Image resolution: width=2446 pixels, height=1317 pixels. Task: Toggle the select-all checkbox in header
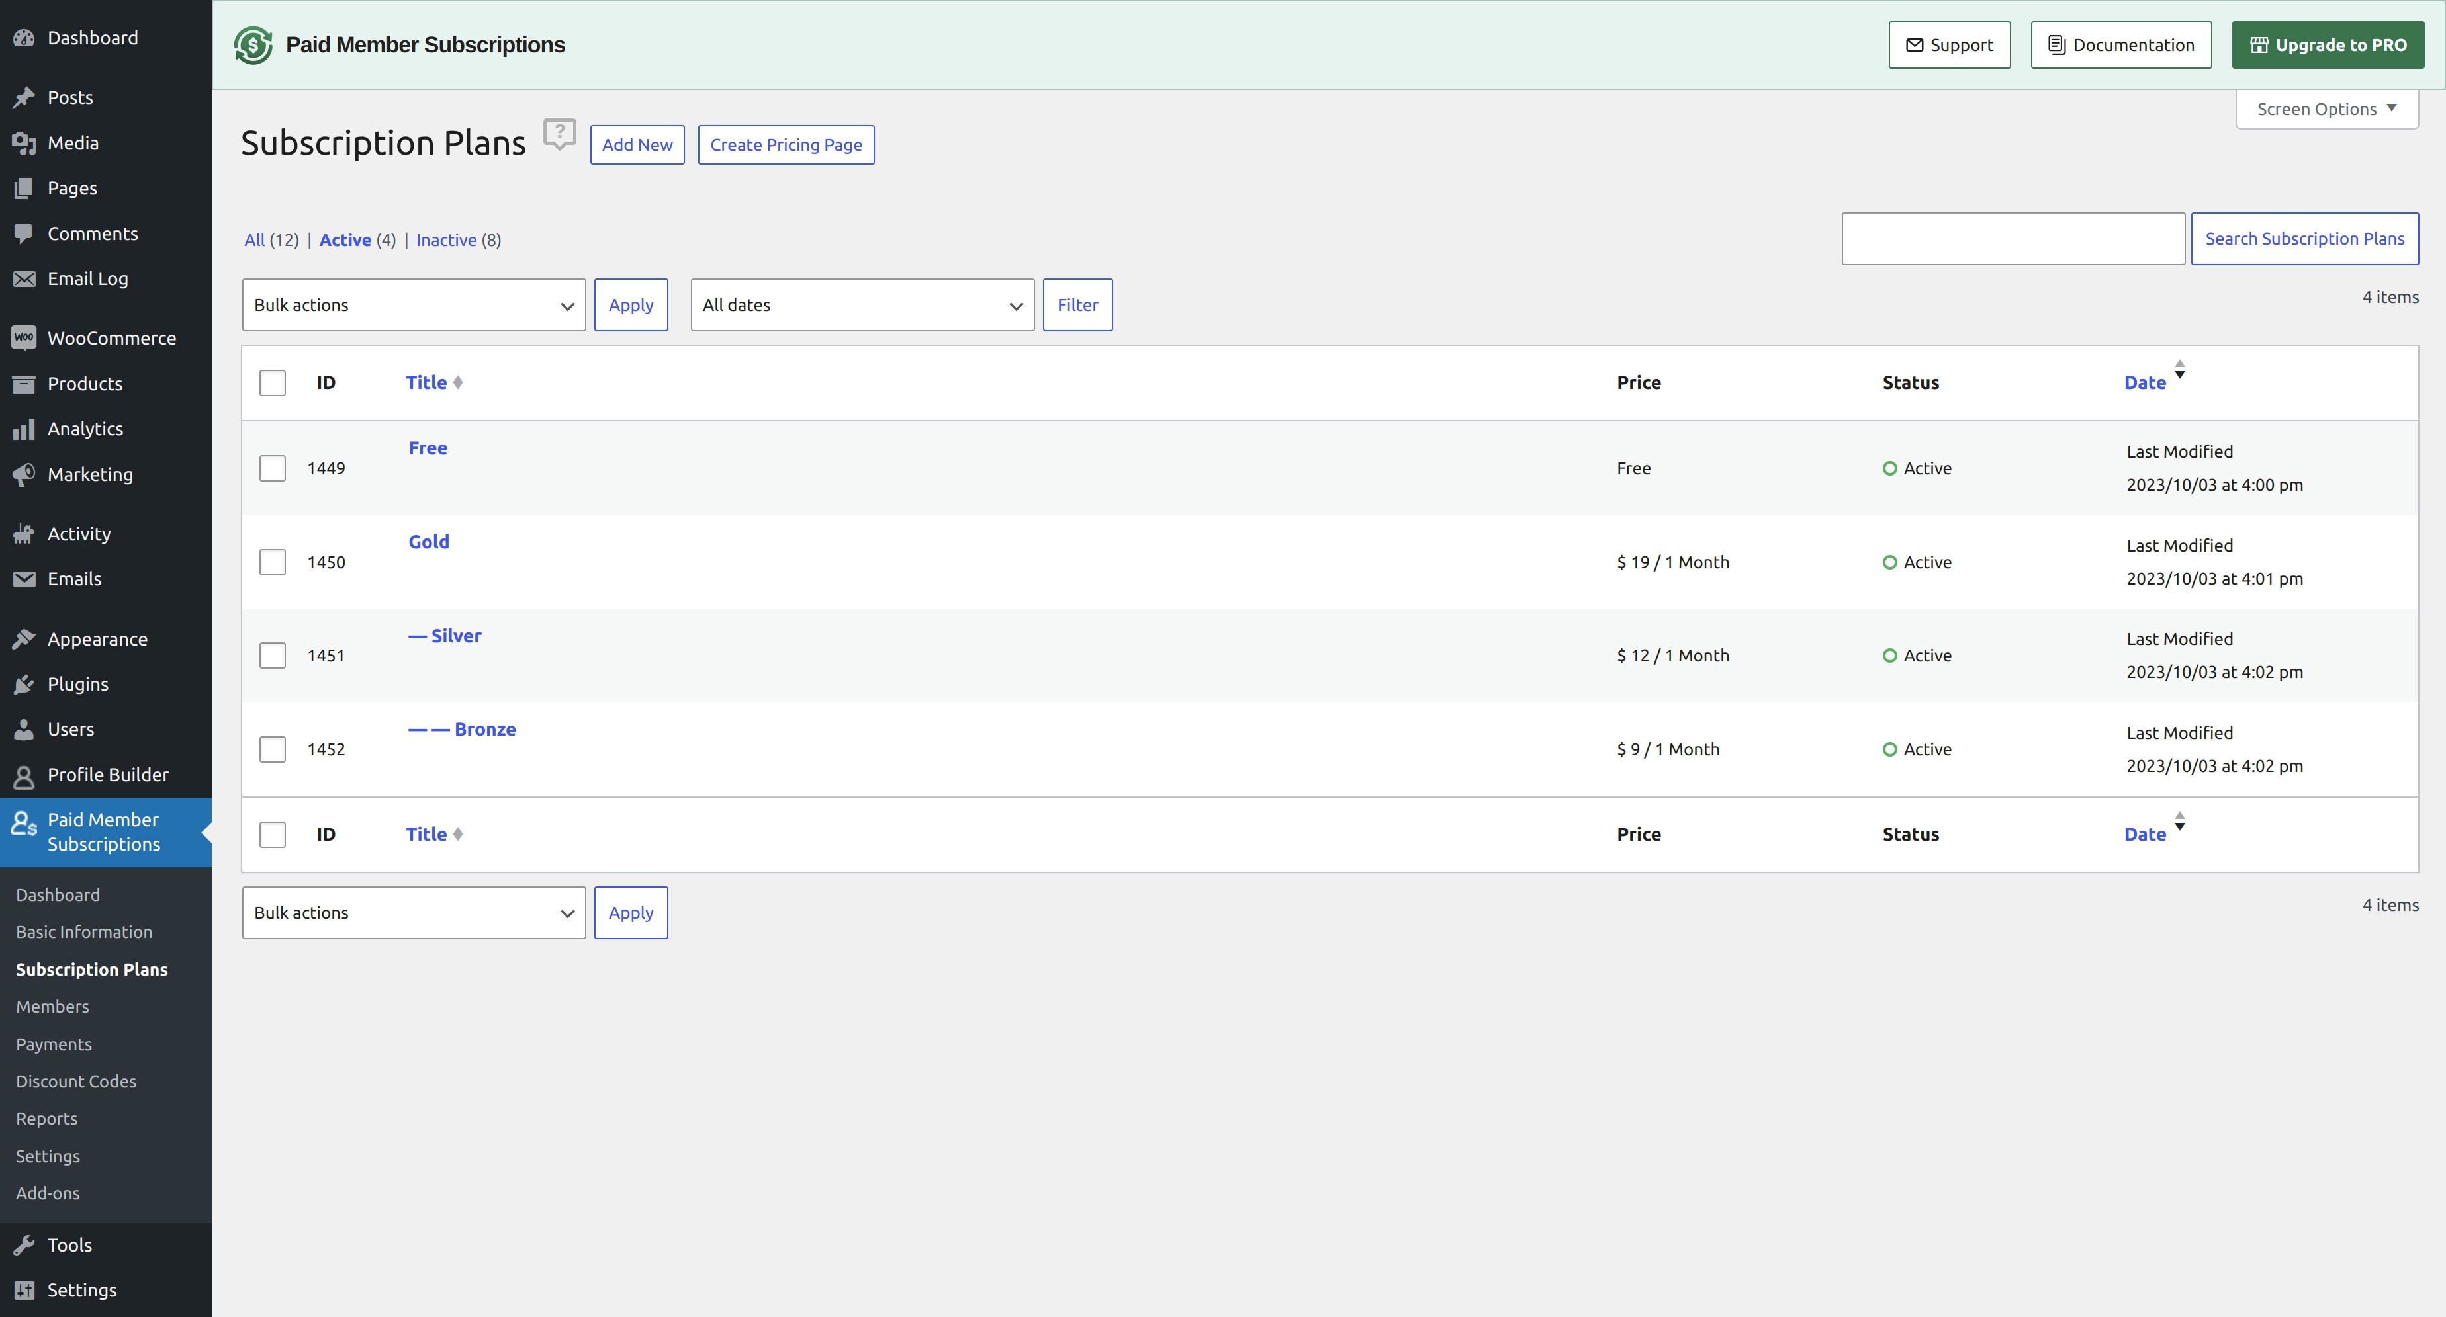tap(273, 382)
